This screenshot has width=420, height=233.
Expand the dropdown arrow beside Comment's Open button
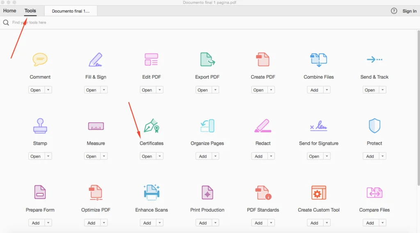coord(48,90)
